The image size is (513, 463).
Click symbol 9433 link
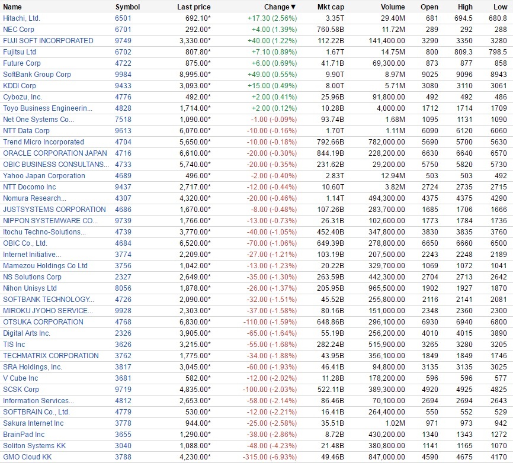pyautogui.click(x=123, y=86)
